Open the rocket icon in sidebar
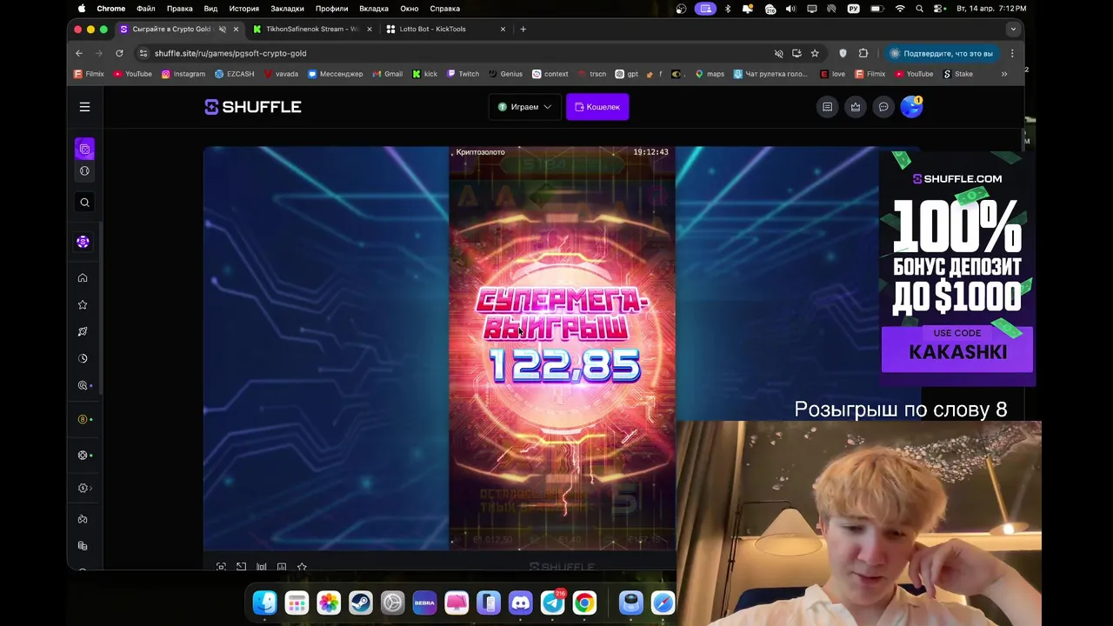Screen dimensions: 1113x626 coord(83,332)
